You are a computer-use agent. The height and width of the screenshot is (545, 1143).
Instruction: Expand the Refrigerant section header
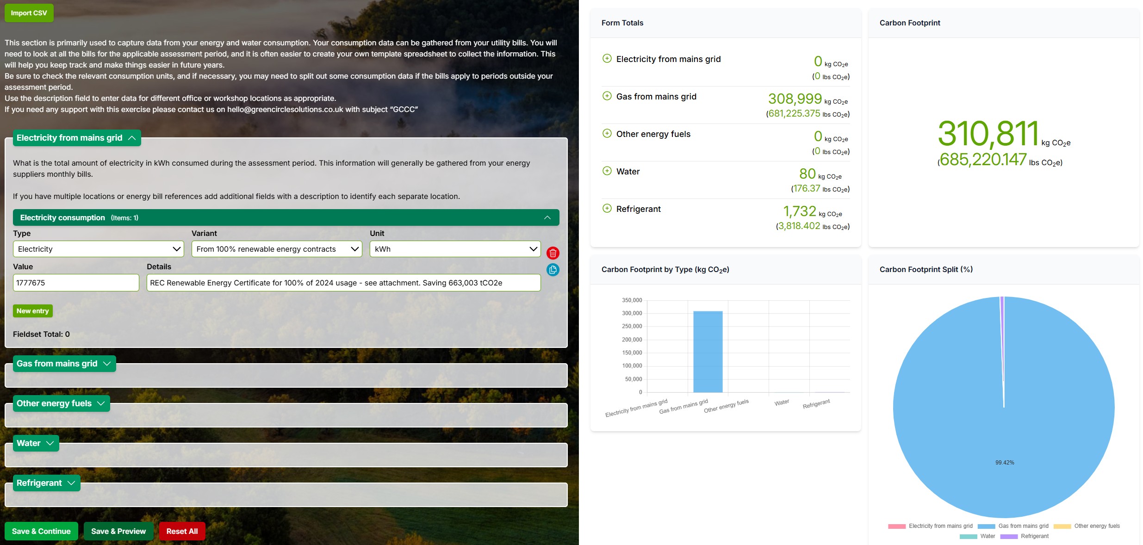pos(46,483)
